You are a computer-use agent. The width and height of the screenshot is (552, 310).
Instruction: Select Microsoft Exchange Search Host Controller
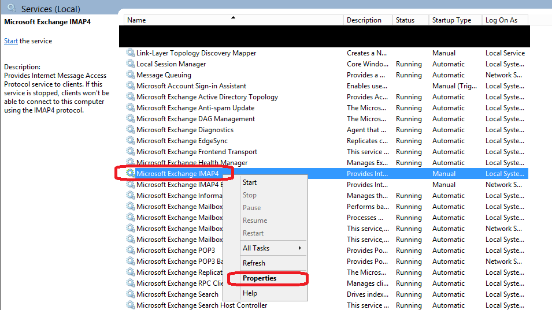pos(202,305)
